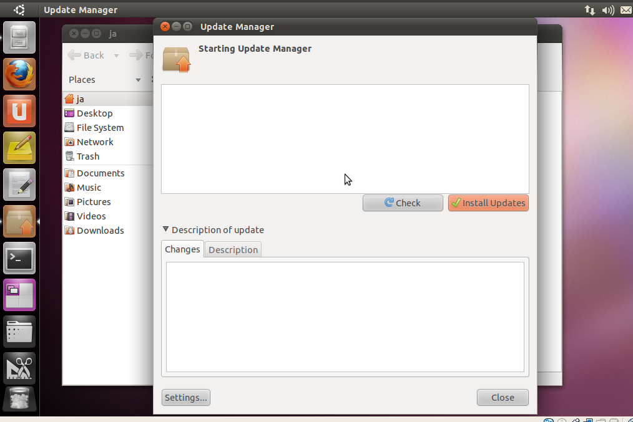Image resolution: width=633 pixels, height=422 pixels.
Task: Click the Close button at bottom
Action: click(x=503, y=398)
